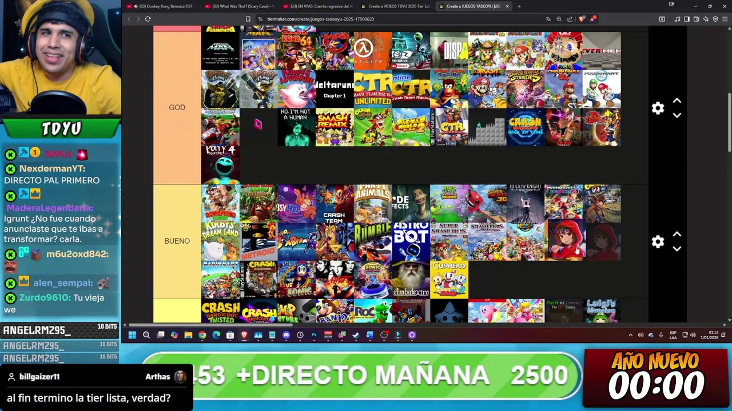Image resolution: width=732 pixels, height=411 pixels.
Task: Switch to EN VIVO: Cuenta regresiva tab
Action: (x=319, y=6)
